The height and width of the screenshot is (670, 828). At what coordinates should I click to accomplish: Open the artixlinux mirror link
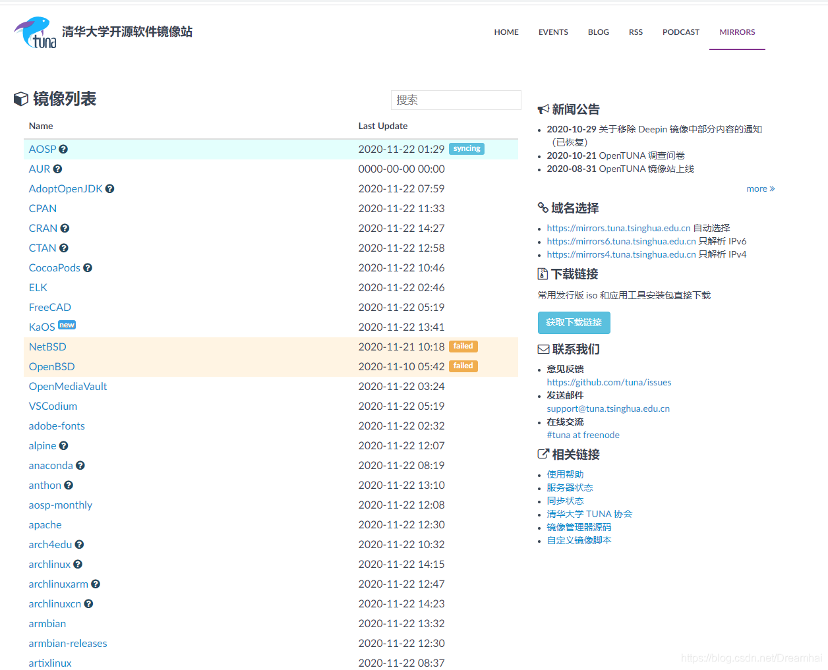[50, 663]
